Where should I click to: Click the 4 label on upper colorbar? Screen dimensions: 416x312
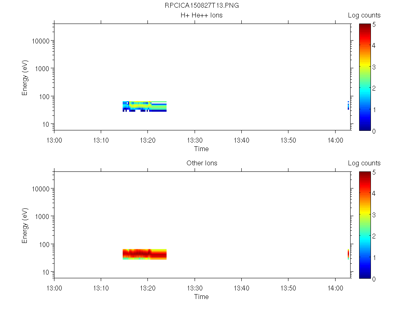[374, 45]
